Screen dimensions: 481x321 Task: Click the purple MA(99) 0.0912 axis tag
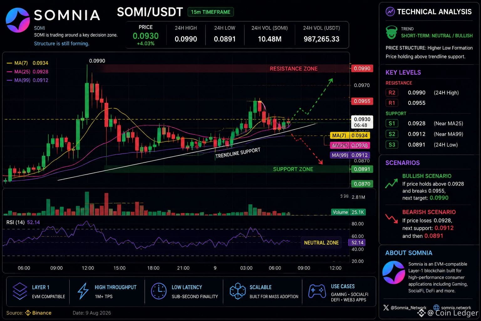click(350, 155)
